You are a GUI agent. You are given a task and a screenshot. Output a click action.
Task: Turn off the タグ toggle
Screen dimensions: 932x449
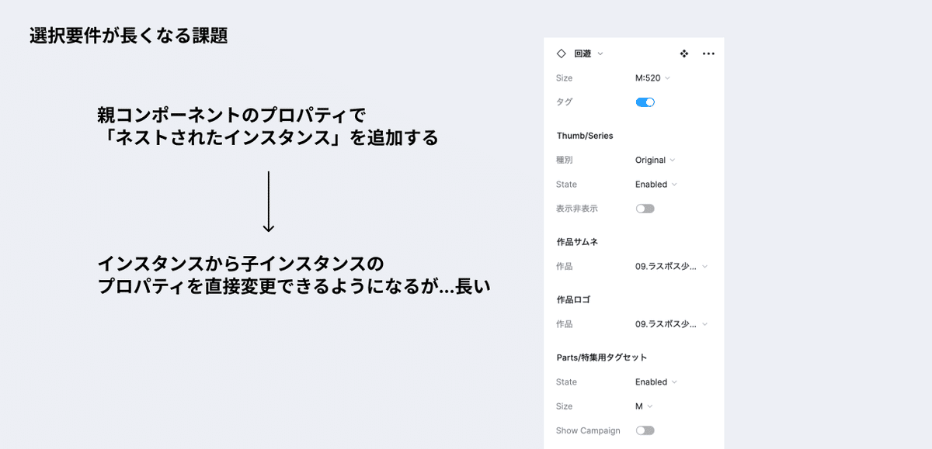coord(645,102)
